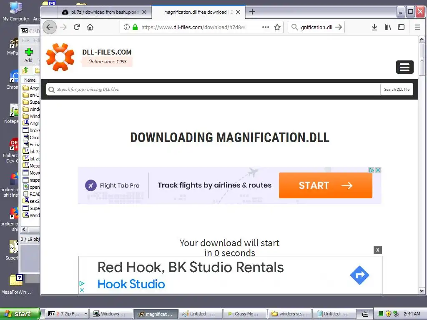Open the Firefox downloads panel

pos(374,27)
